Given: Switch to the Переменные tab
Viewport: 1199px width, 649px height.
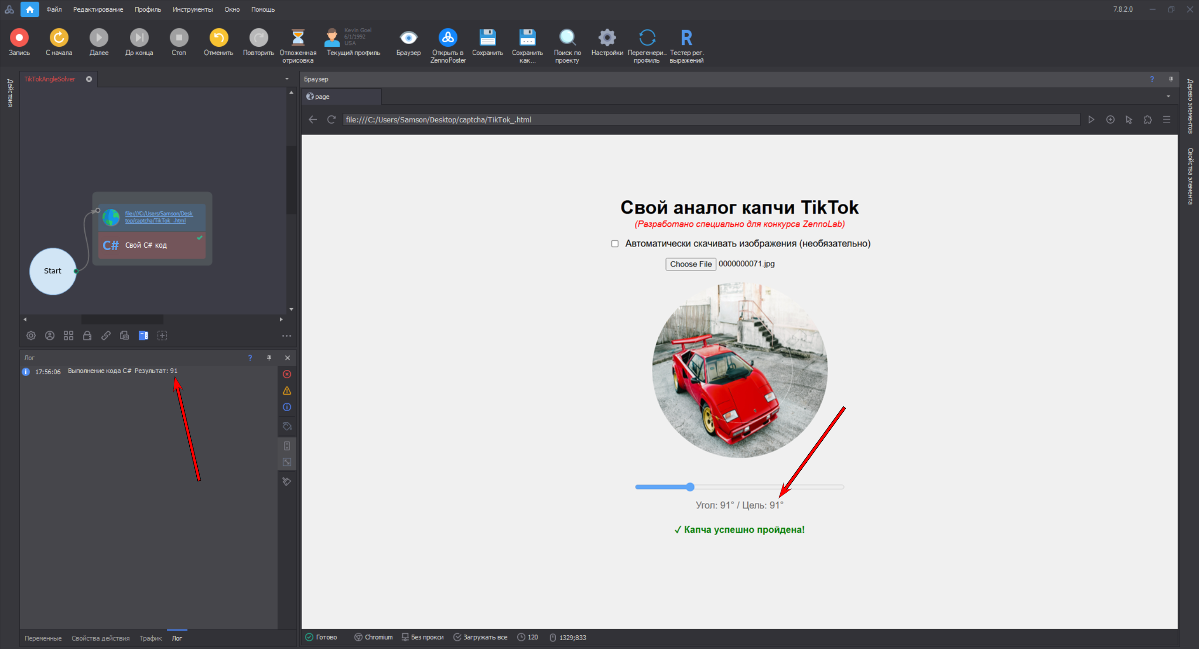Looking at the screenshot, I should click(43, 638).
